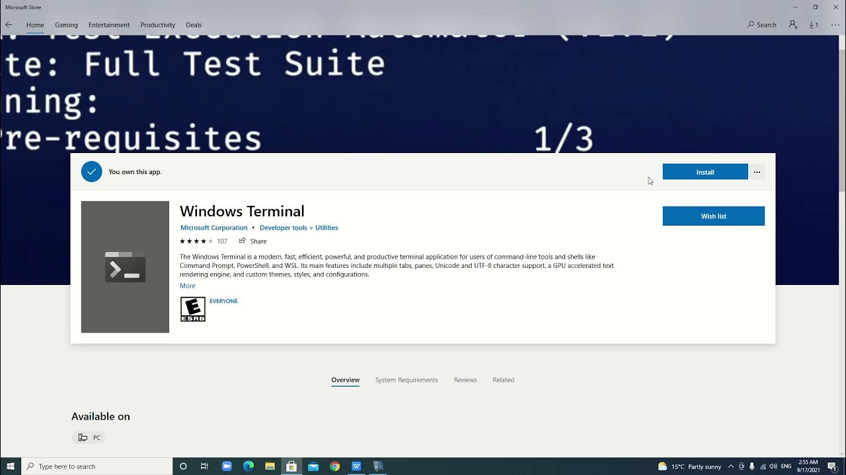Add the app to Wish list
The width and height of the screenshot is (846, 475).
click(714, 216)
